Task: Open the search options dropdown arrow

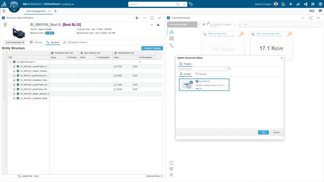Action: 184,4
